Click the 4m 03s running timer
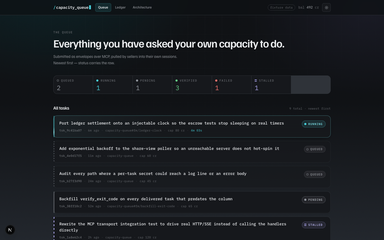384x240 pixels. (197, 130)
